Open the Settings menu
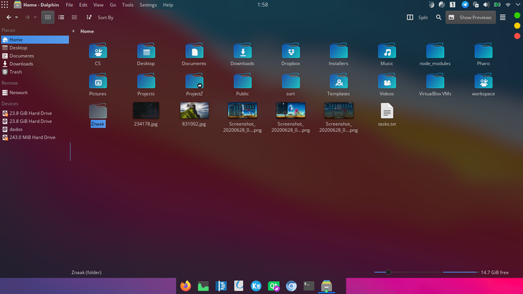The width and height of the screenshot is (523, 294). (x=148, y=5)
